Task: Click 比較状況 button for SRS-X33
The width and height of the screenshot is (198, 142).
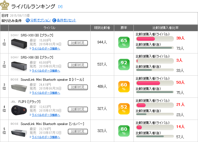Action: pos(78,43)
